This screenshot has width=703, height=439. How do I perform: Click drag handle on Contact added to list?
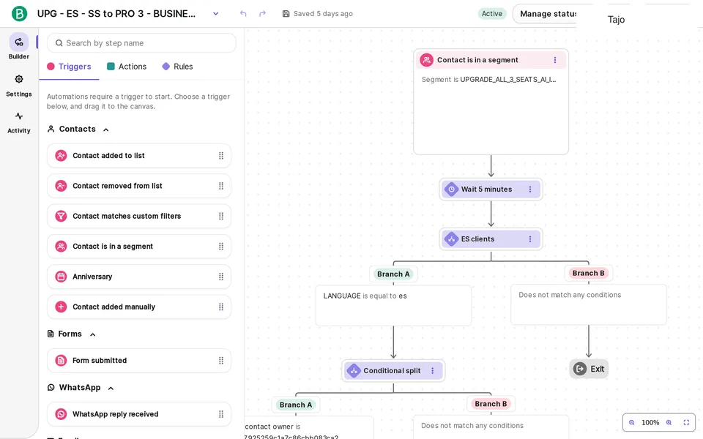[221, 155]
